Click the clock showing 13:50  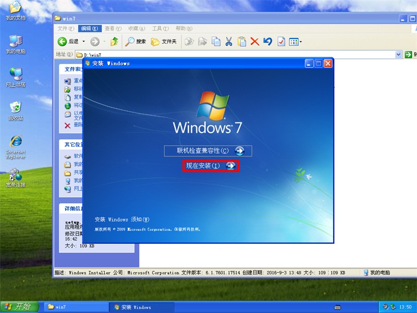point(405,307)
